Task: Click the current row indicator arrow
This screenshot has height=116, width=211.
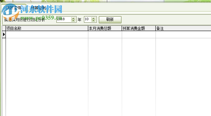Action: coord(4,35)
